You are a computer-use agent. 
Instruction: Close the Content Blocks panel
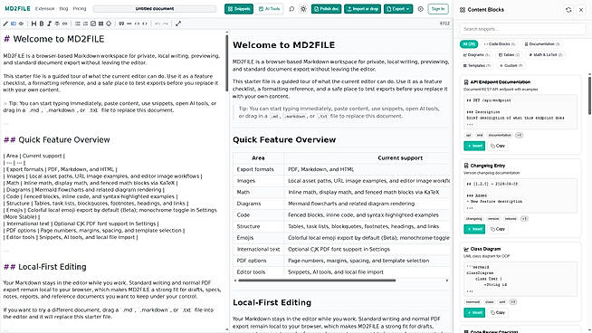pyautogui.click(x=581, y=10)
